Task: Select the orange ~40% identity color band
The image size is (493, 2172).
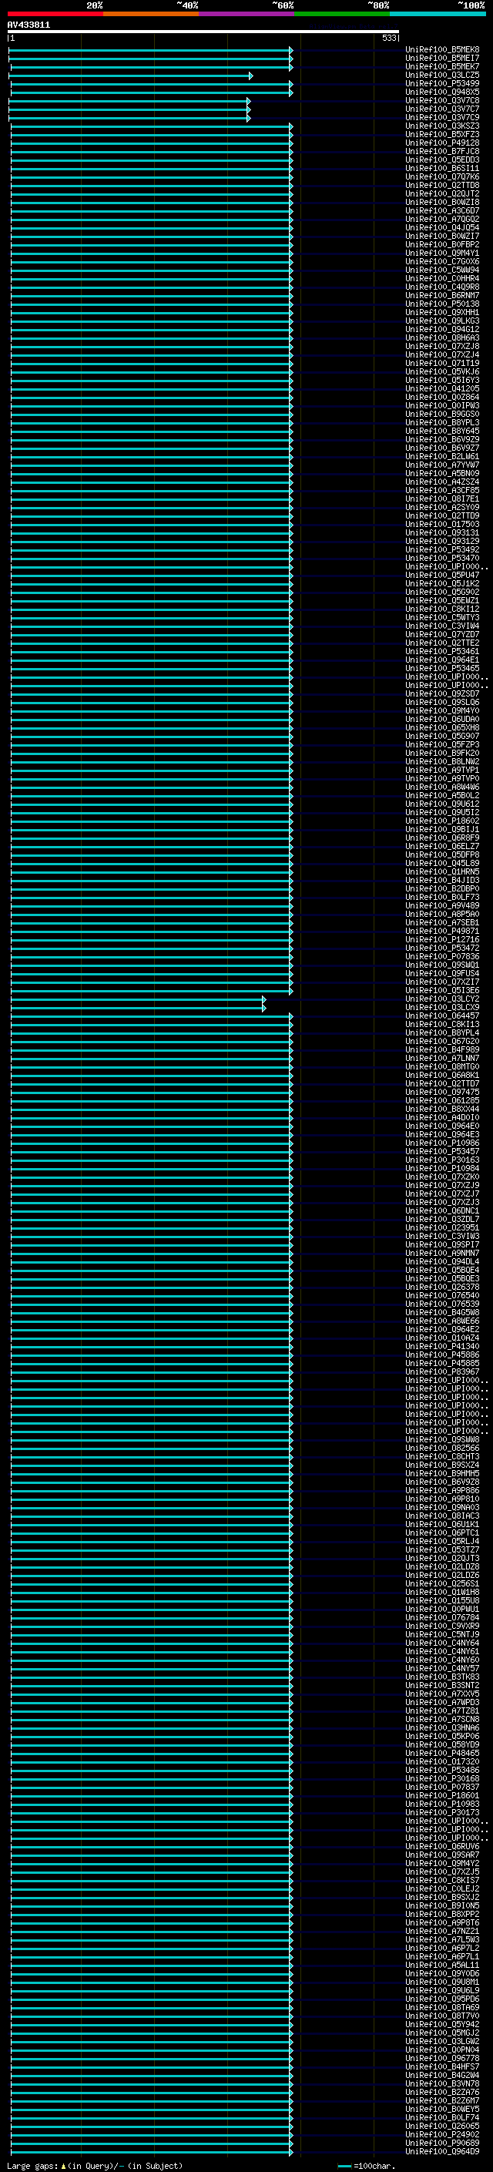Action: pos(151,14)
